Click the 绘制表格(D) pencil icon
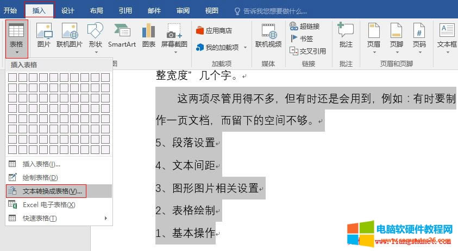458x251 pixels. click(x=12, y=177)
